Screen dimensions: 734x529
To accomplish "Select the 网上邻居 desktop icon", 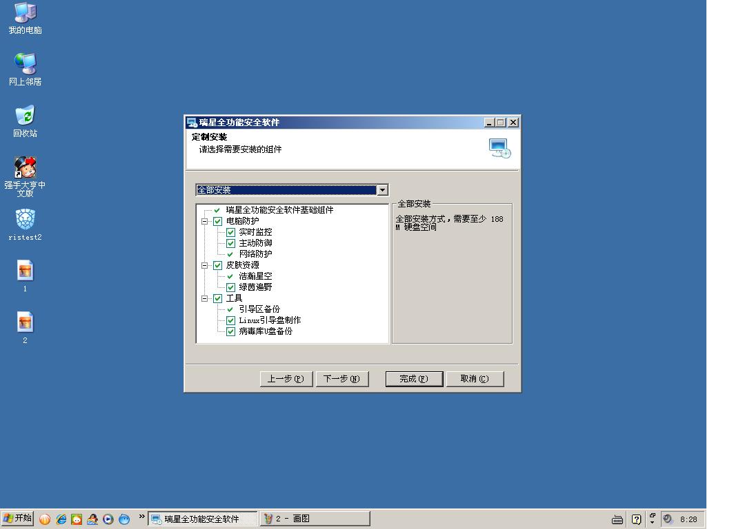I will (x=25, y=70).
